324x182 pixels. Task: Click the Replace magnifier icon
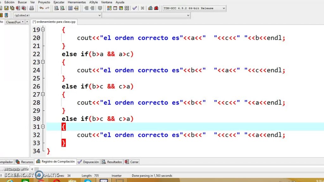[62, 8]
